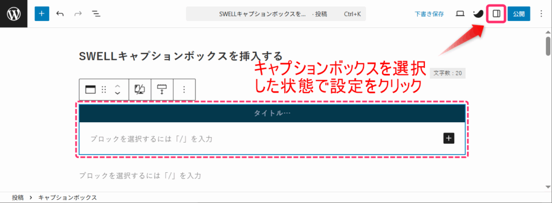Click the 文字数：20 character count label
The width and height of the screenshot is (552, 203).
[447, 73]
